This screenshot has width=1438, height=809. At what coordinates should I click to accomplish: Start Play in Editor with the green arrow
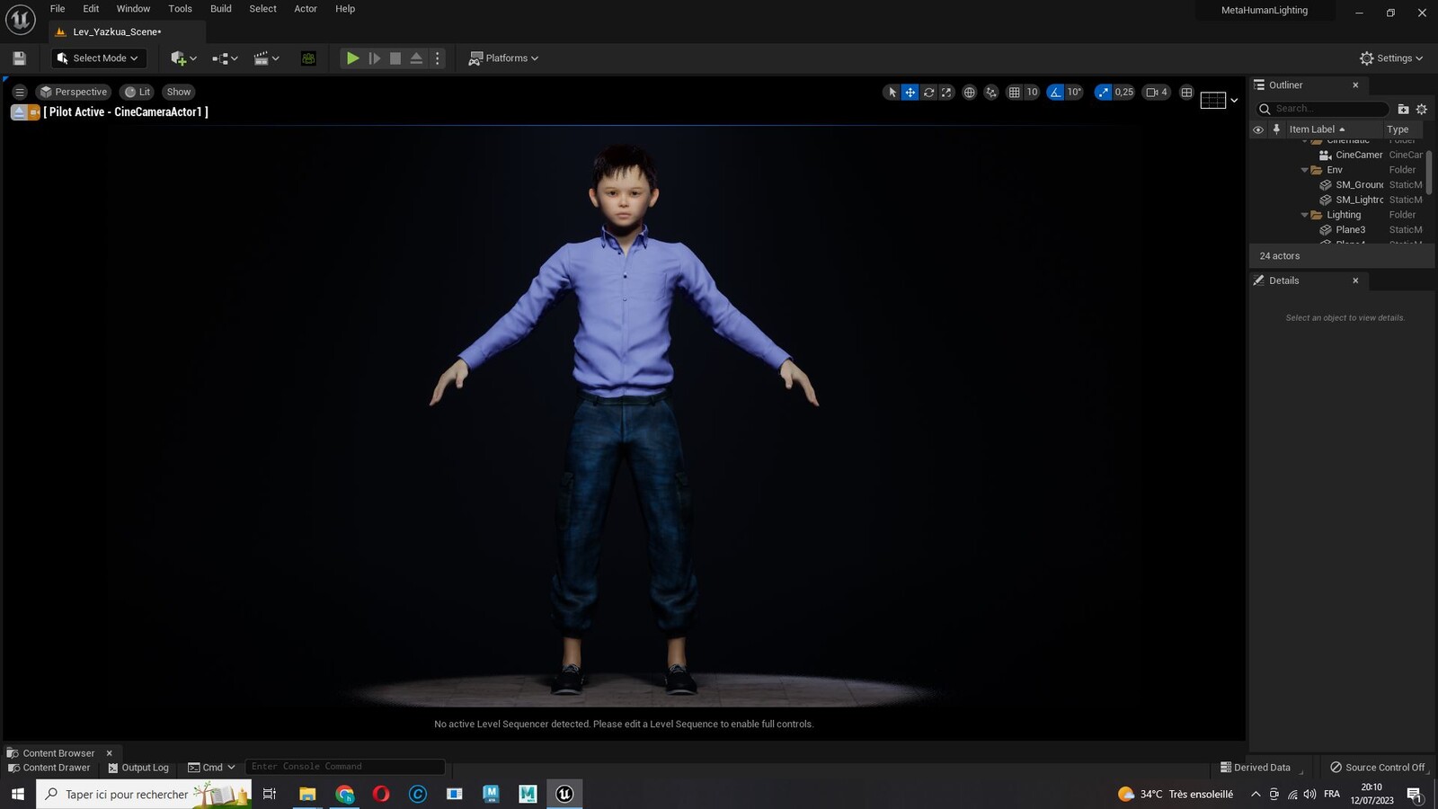pos(352,58)
